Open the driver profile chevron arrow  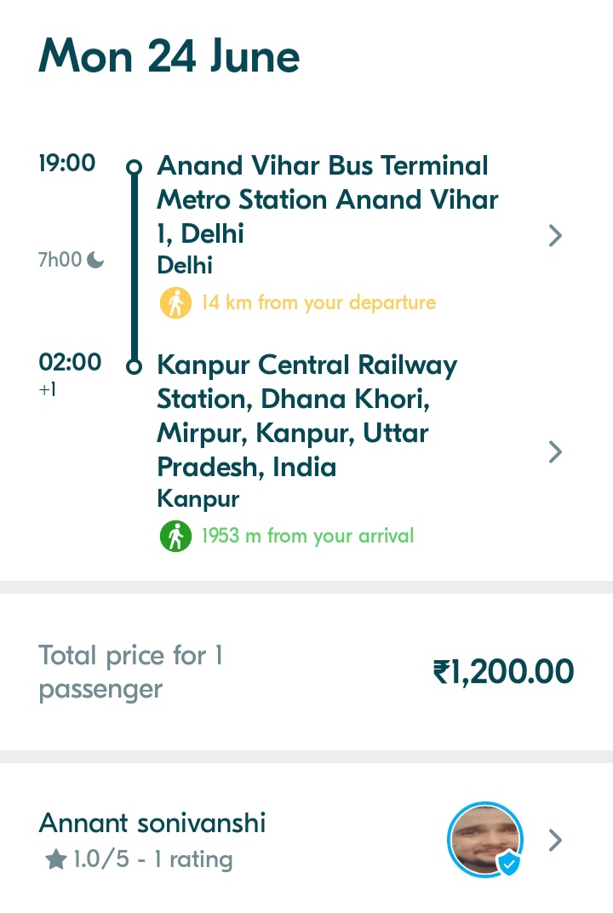[555, 841]
